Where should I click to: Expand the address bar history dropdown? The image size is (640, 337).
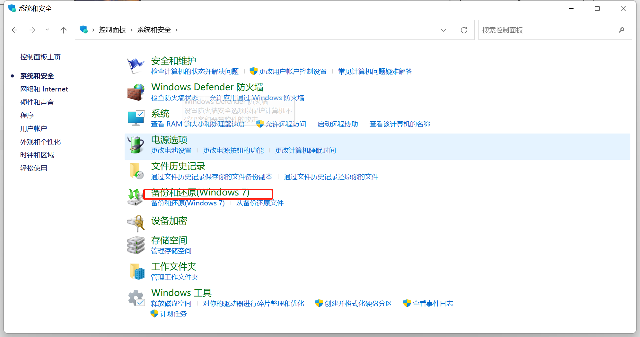point(443,30)
